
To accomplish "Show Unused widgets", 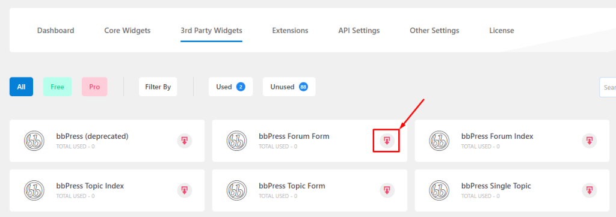I will coord(289,87).
